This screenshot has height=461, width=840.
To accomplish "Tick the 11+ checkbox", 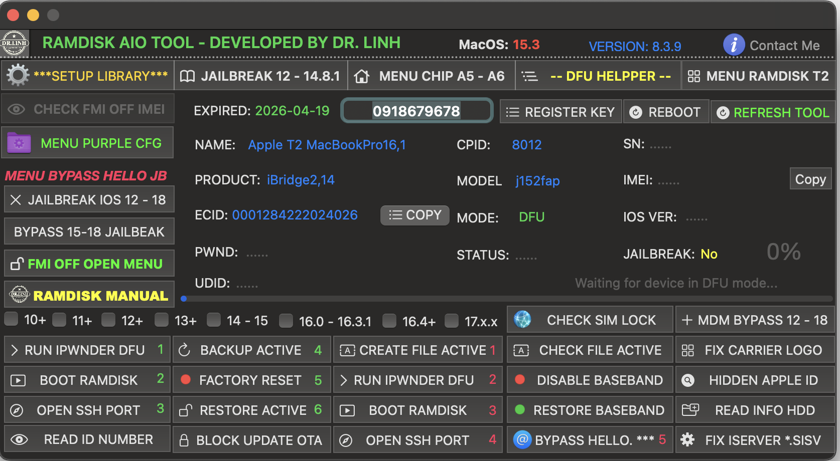I will coord(59,319).
